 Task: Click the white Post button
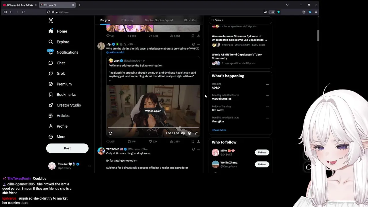[x=67, y=148]
